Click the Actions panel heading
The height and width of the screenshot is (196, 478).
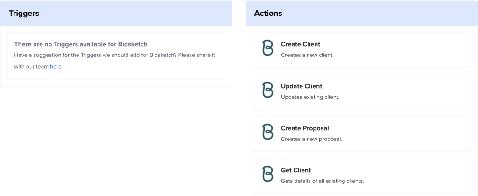[268, 14]
